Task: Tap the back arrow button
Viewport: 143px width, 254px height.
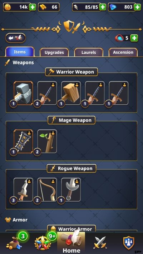Action: click(x=16, y=38)
